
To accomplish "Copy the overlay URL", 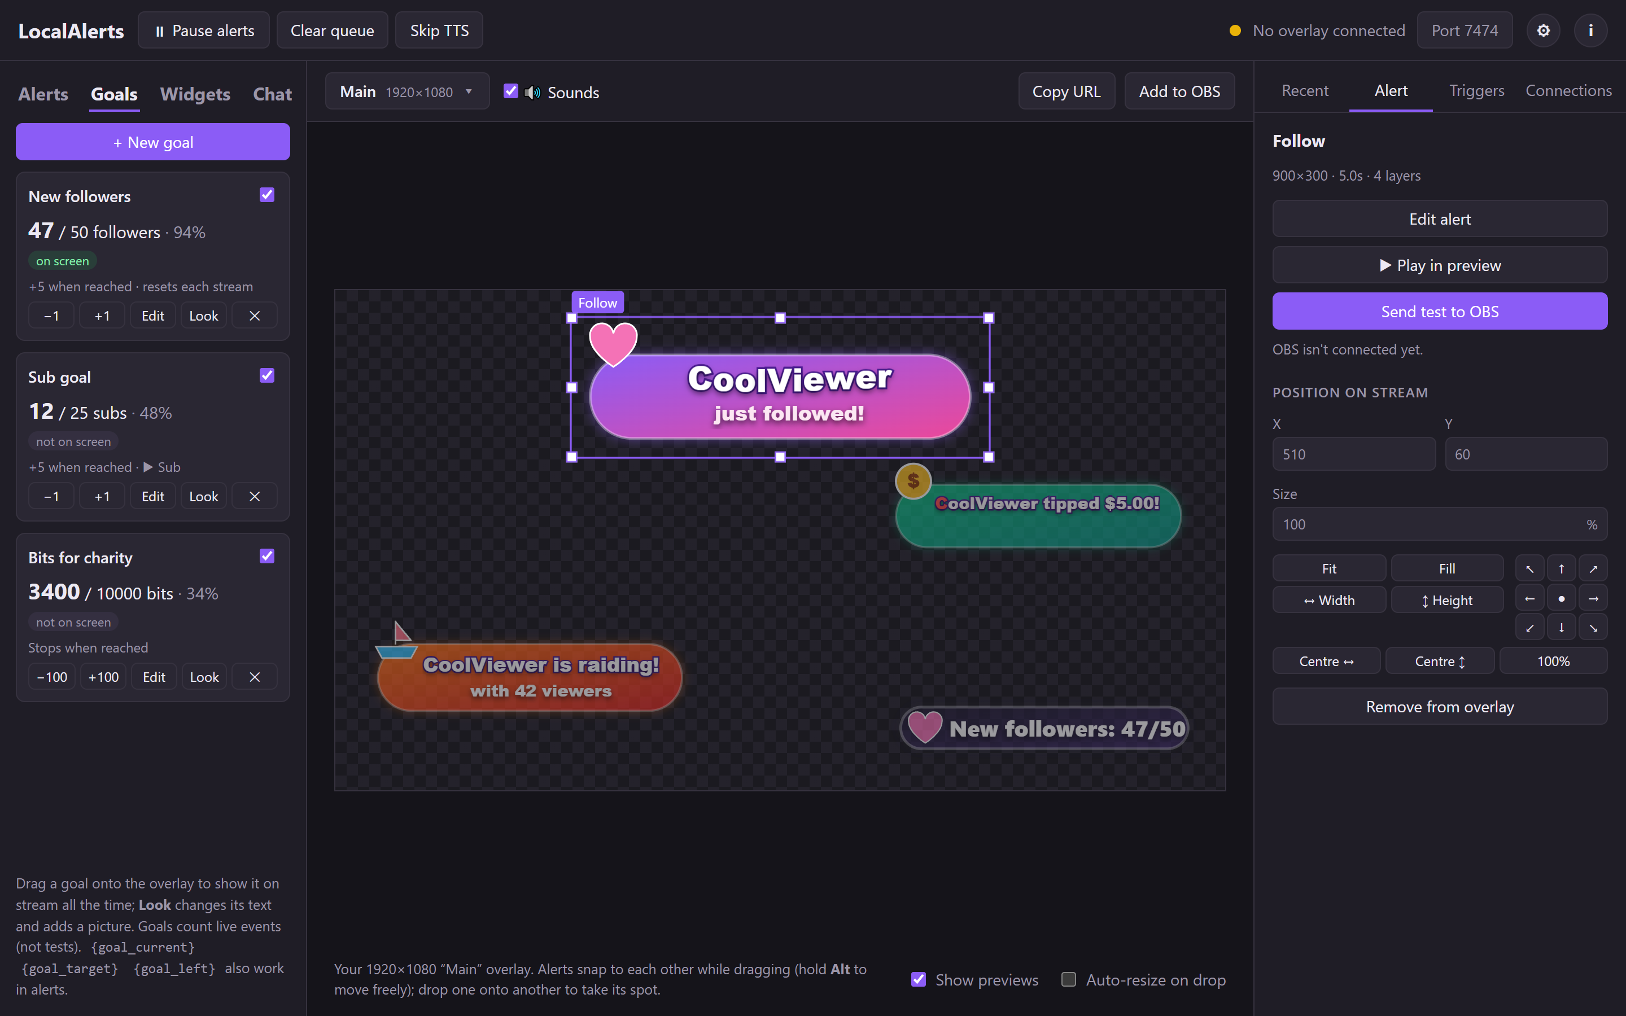I will click(1066, 91).
